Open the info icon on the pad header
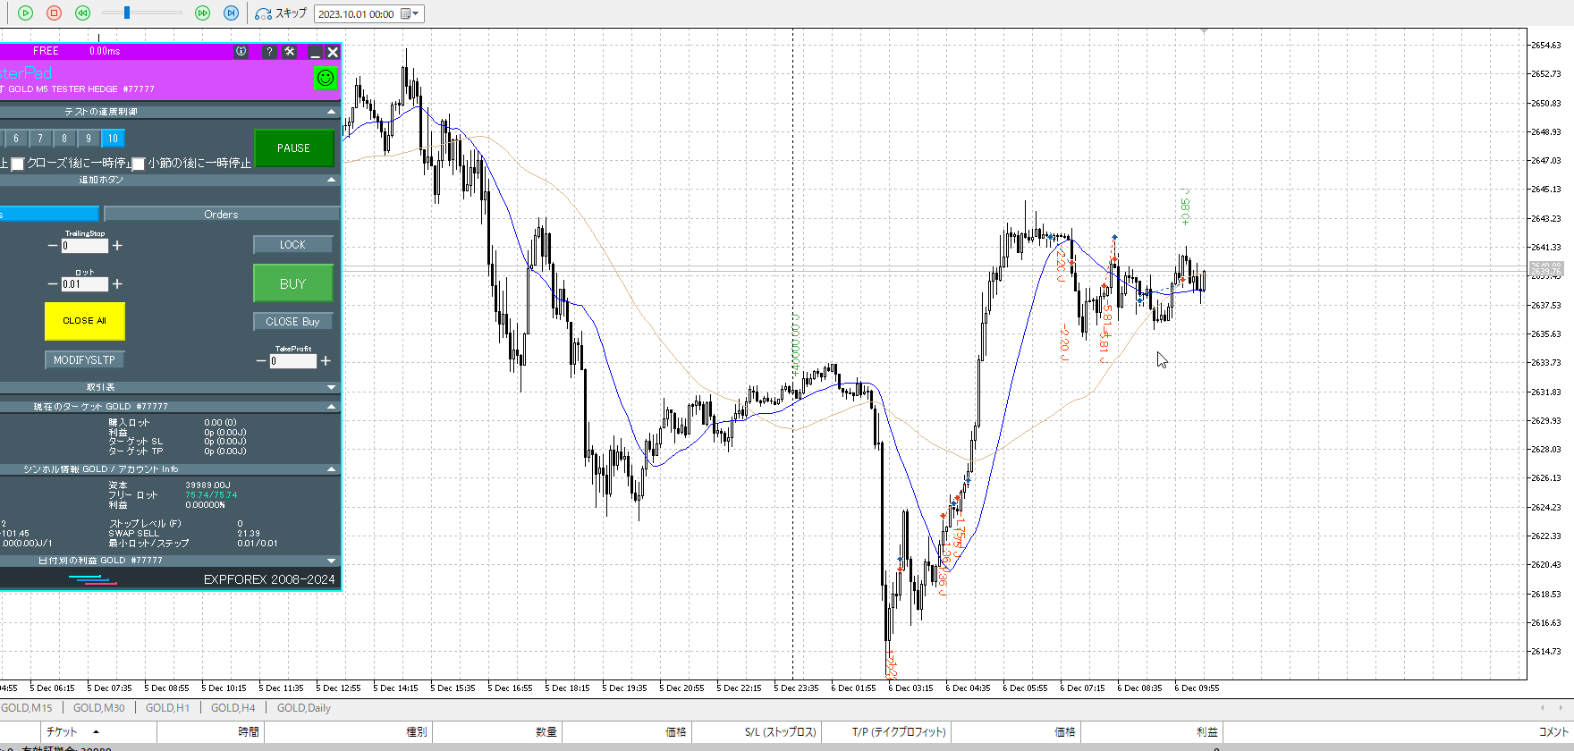This screenshot has width=1574, height=751. [241, 52]
